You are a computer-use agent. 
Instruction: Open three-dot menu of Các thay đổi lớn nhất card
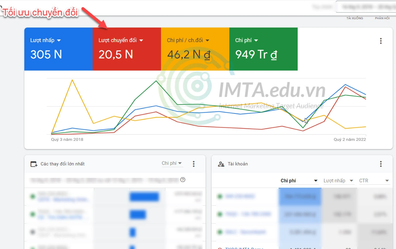click(x=194, y=164)
